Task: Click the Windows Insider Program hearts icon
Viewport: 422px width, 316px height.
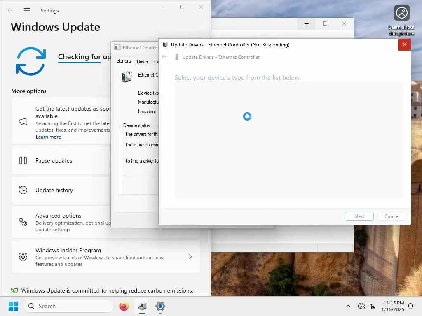Action: tap(23, 257)
